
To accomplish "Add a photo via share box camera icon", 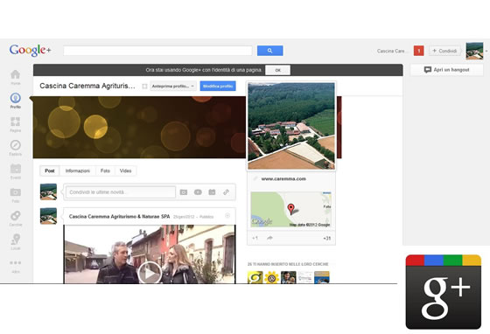I will tap(184, 192).
